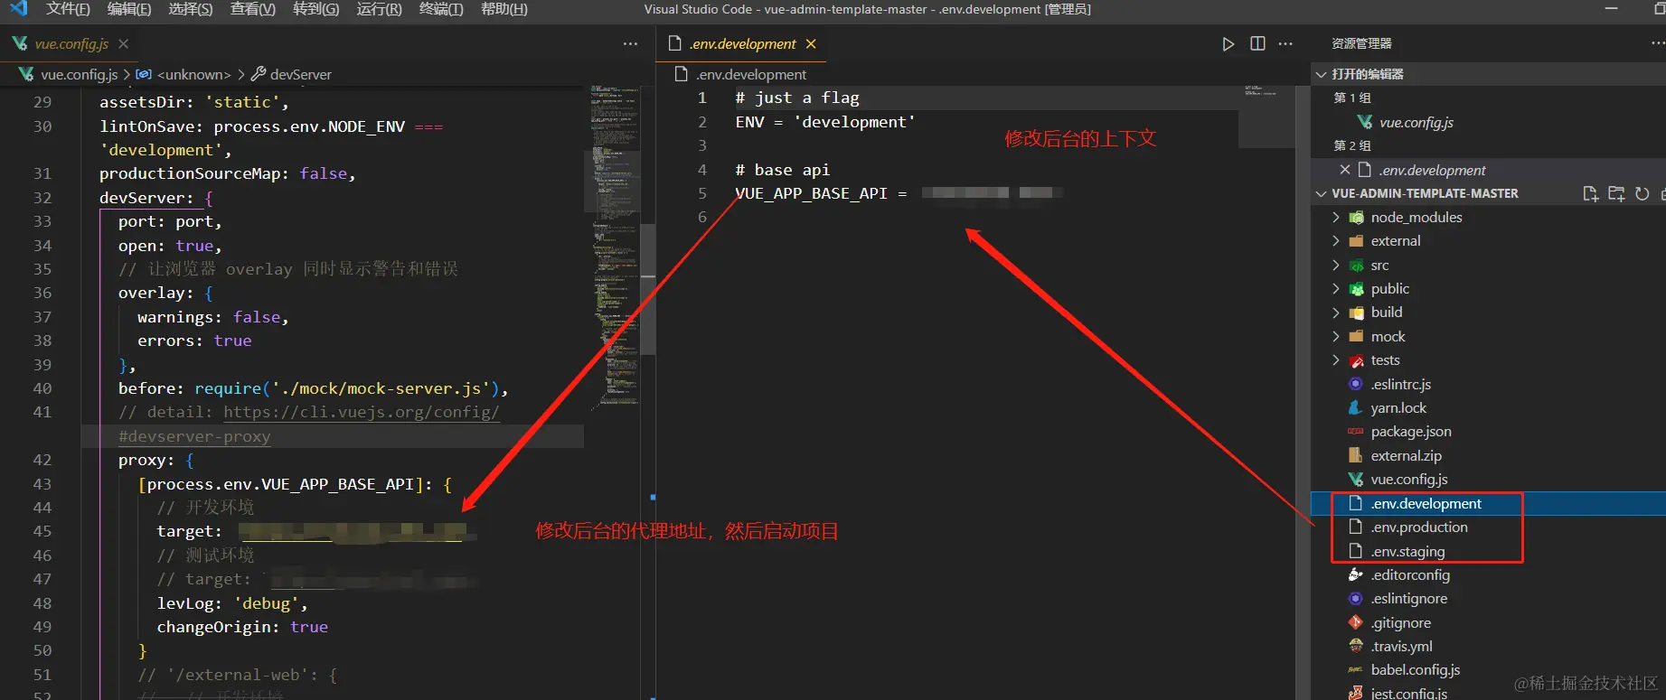This screenshot has width=1666, height=700.
Task: Create a new file in explorer
Action: coord(1591,193)
